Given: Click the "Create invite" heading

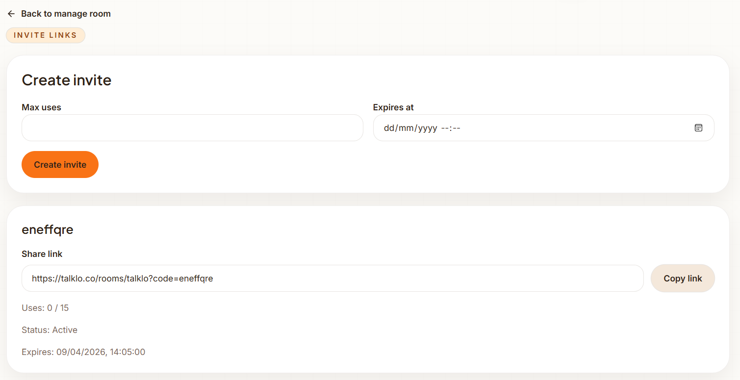Looking at the screenshot, I should 67,80.
